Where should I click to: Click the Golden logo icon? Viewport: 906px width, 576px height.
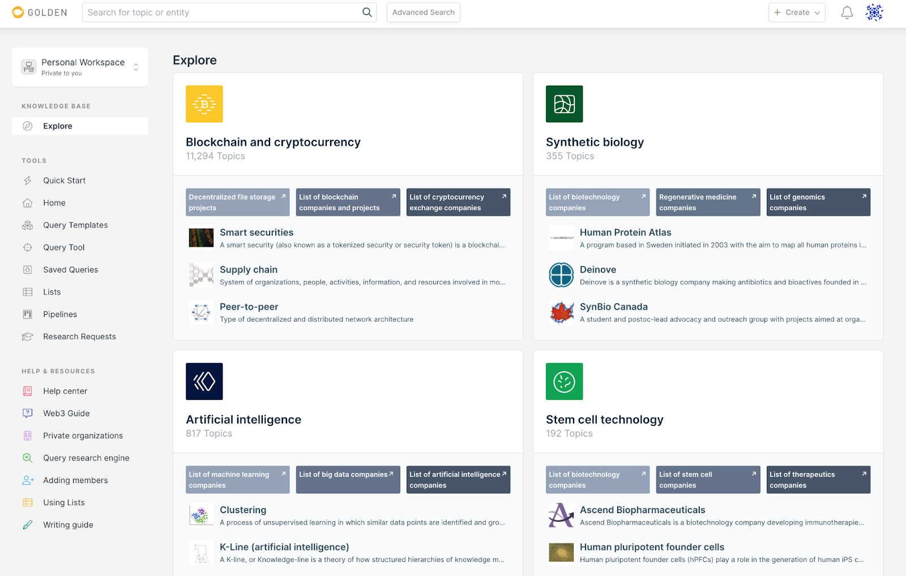18,12
